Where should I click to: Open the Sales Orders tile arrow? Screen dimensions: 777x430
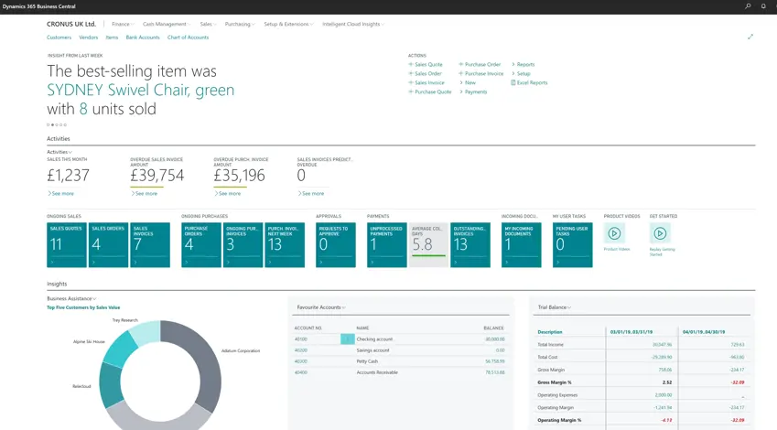click(x=93, y=262)
